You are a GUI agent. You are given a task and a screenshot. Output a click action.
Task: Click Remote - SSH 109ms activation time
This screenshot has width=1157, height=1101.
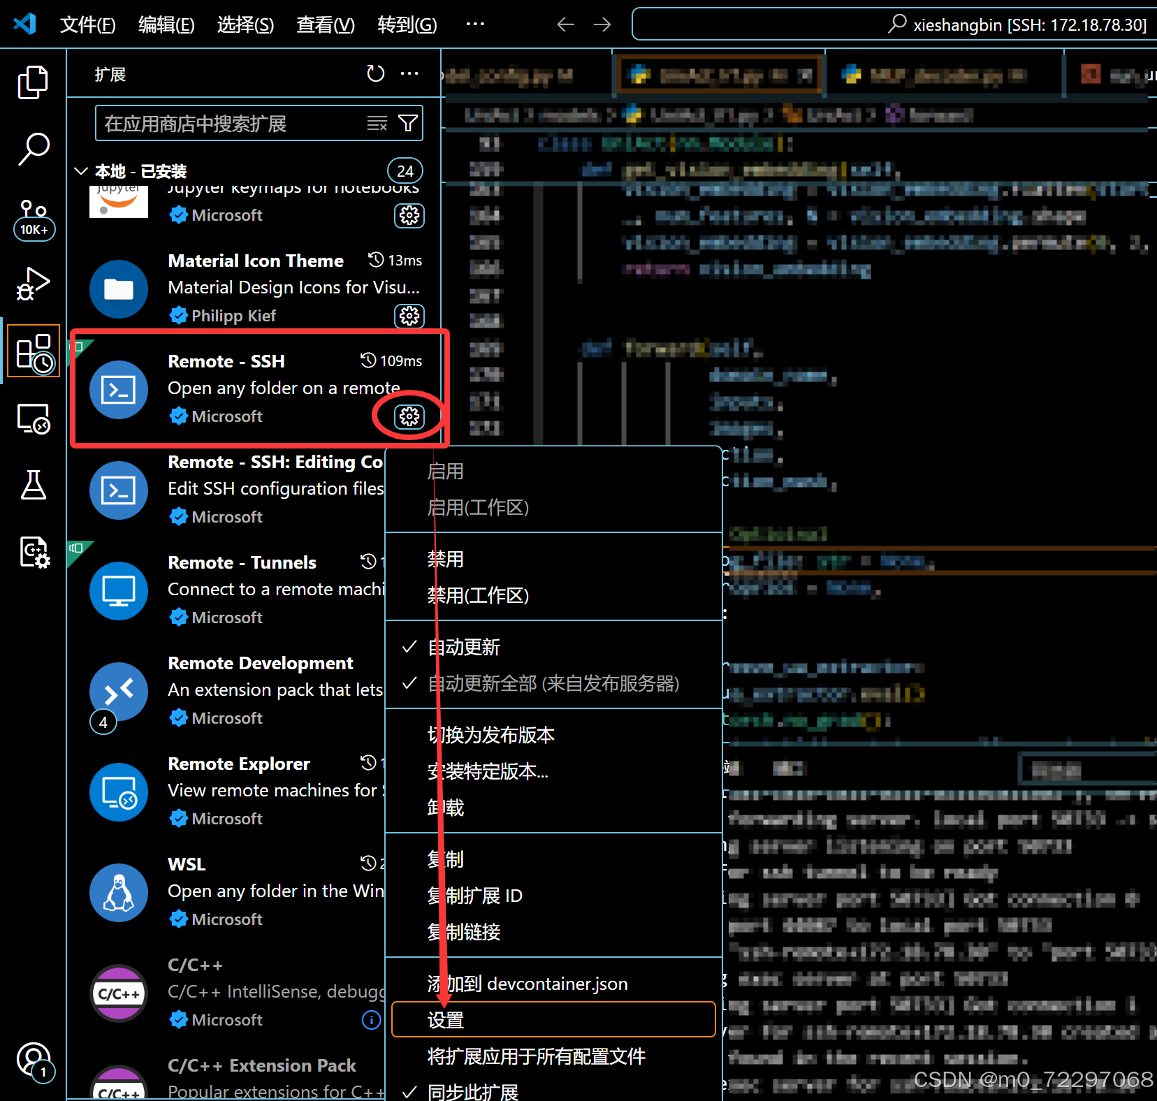tap(391, 360)
